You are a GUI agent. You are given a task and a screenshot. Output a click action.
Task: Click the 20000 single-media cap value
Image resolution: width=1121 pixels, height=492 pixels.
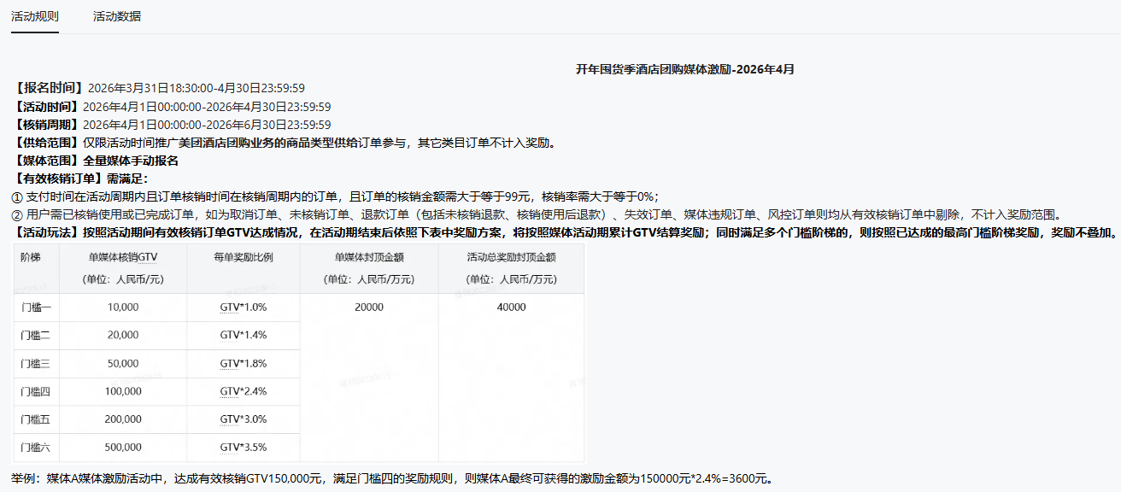pyautogui.click(x=369, y=307)
